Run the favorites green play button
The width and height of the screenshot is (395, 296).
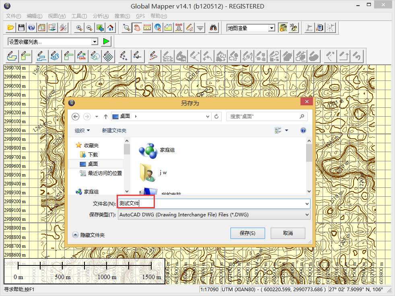106,41
